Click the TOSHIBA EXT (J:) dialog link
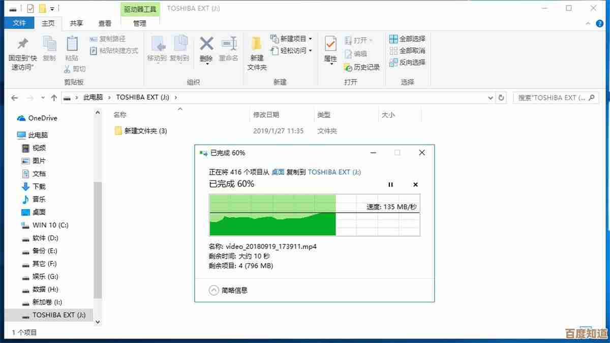Screen dimensions: 610x343 (334, 172)
